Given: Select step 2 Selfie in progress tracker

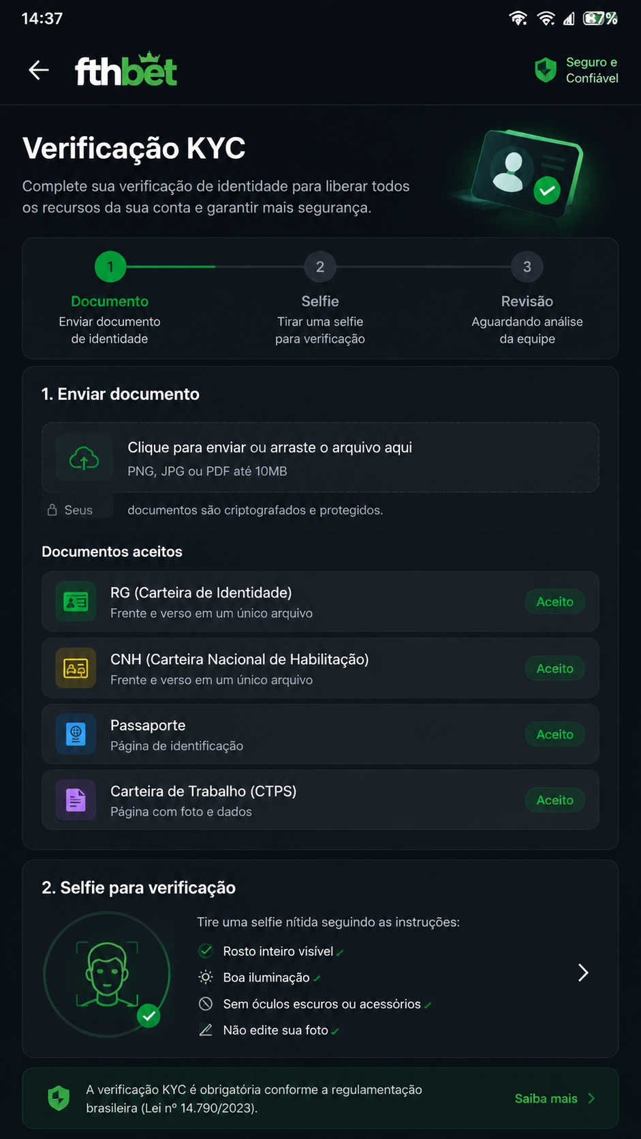Looking at the screenshot, I should (320, 267).
